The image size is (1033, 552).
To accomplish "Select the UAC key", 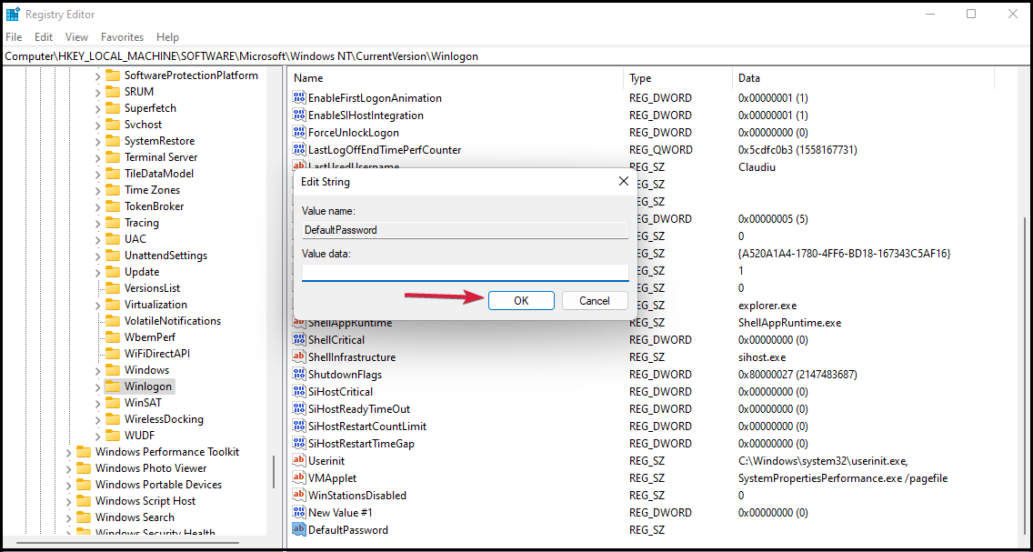I will (135, 239).
